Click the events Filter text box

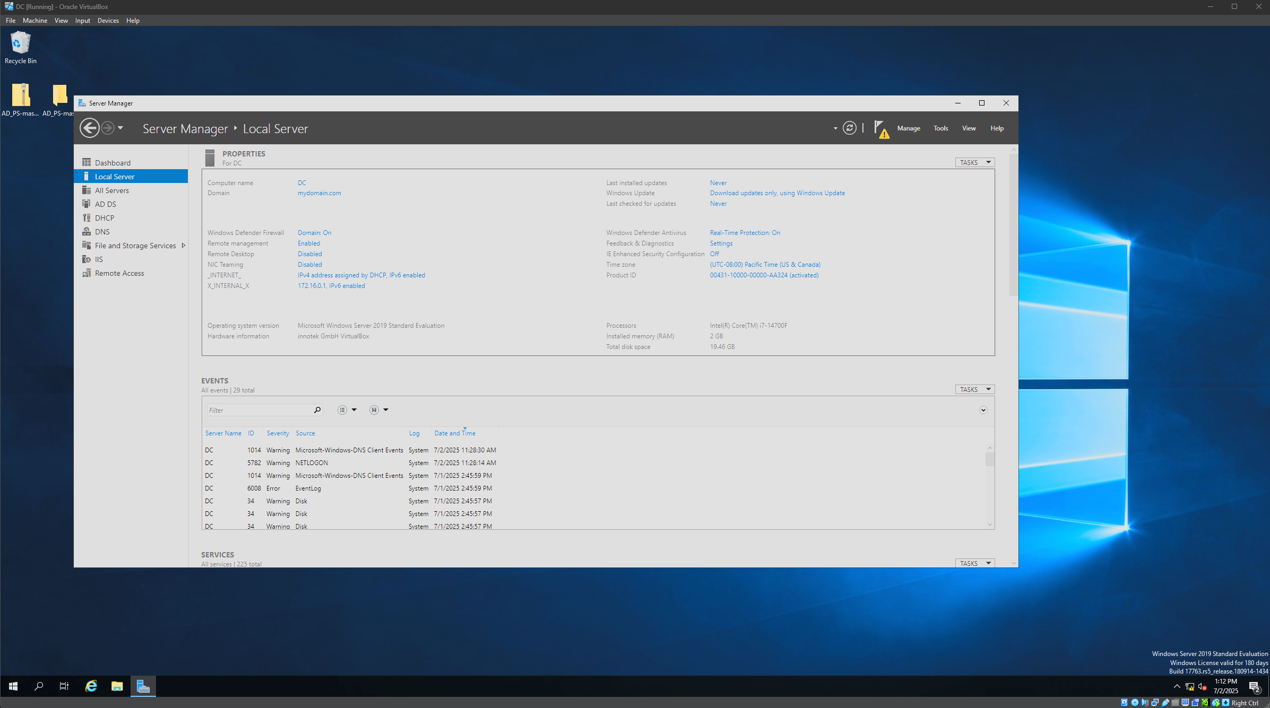click(x=260, y=410)
